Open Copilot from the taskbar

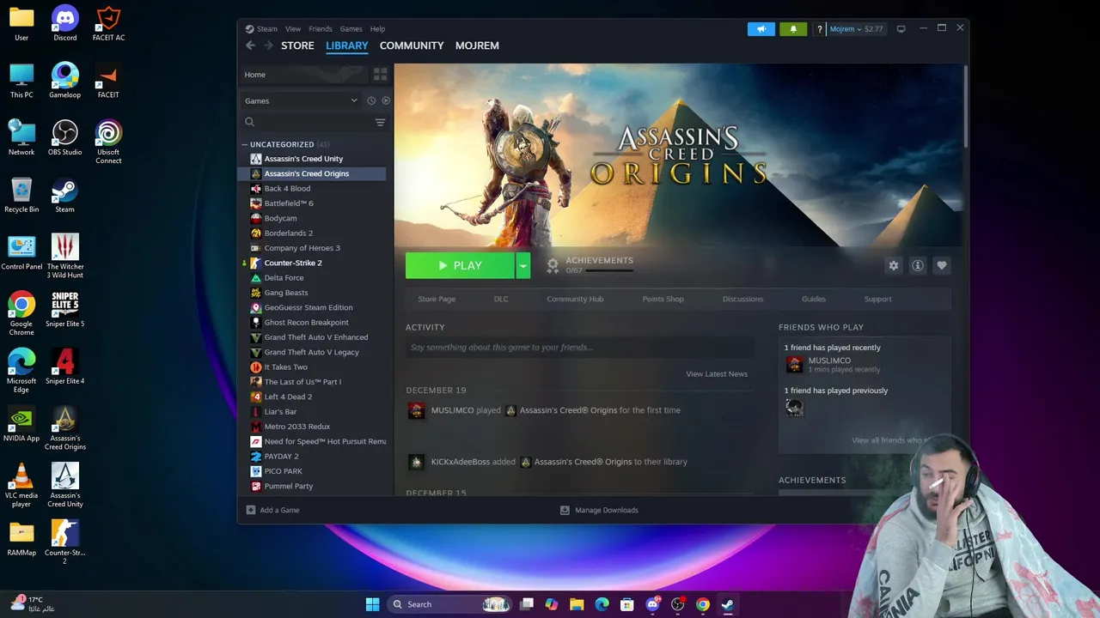(552, 604)
